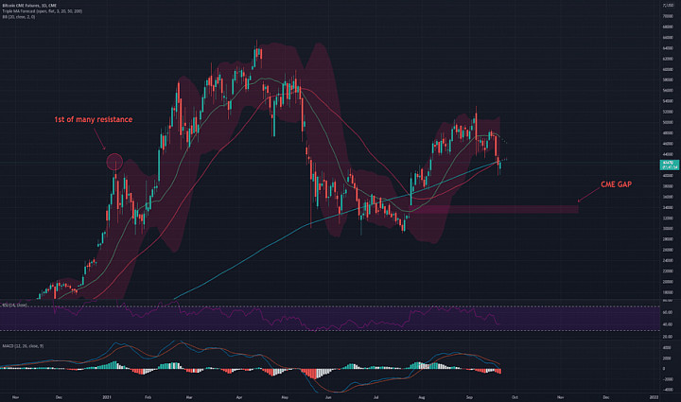
Task: Click the 34000 price axis label
Action: click(668, 207)
